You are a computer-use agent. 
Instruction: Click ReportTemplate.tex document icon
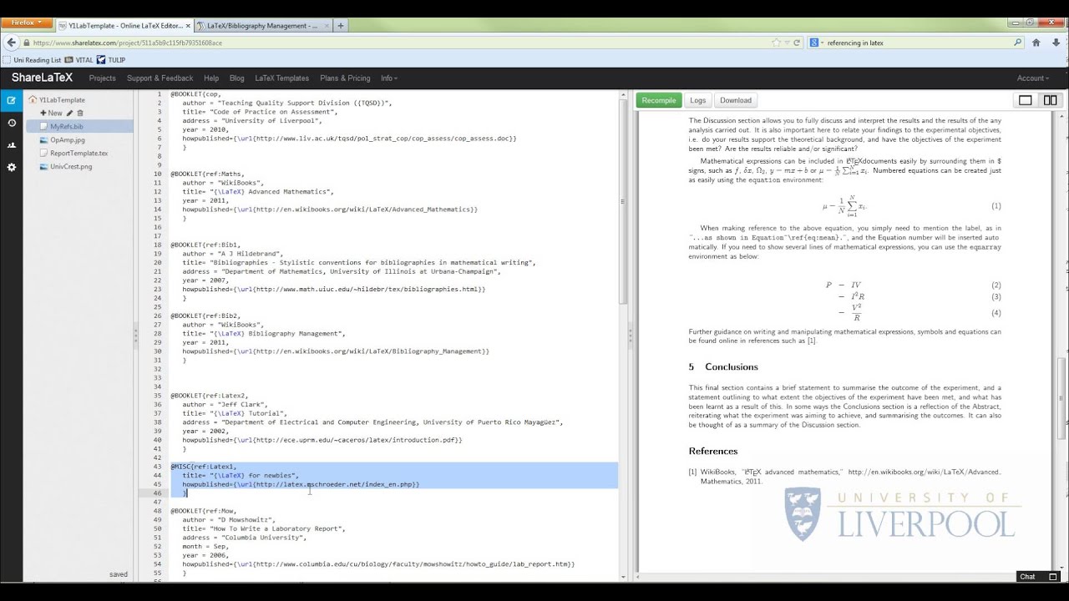pos(43,154)
